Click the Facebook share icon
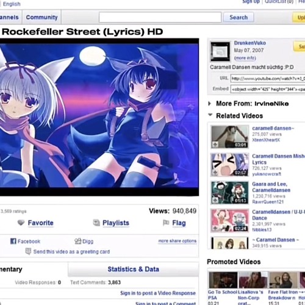The image size is (305, 305). pos(13,241)
